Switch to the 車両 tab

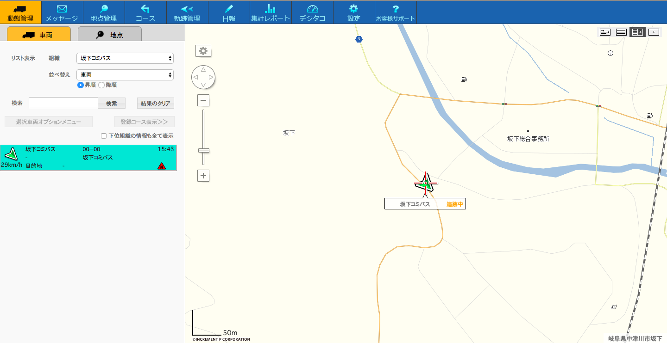click(x=39, y=34)
